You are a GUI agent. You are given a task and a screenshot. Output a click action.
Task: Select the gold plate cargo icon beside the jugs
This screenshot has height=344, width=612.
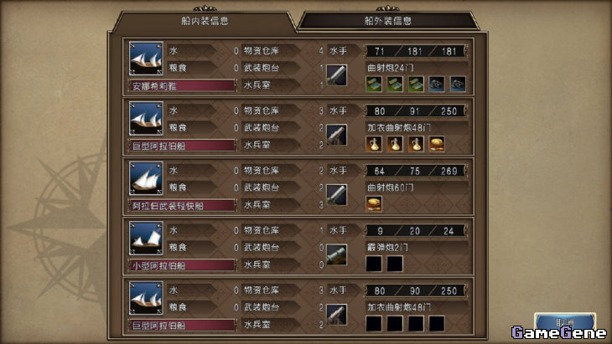click(x=437, y=144)
